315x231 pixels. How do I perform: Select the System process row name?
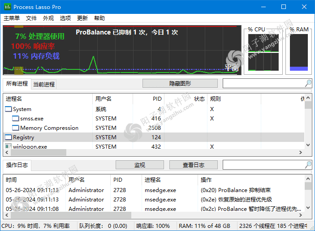coord(22,109)
